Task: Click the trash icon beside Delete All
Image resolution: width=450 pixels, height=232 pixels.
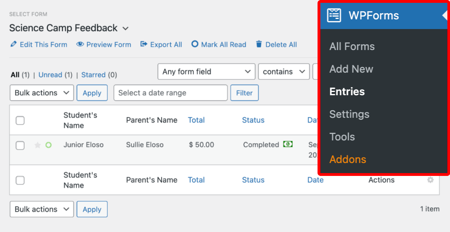Action: click(259, 44)
